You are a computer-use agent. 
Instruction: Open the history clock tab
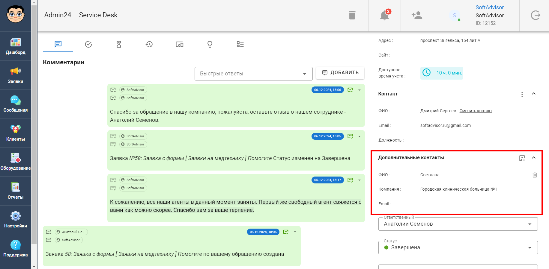pos(149,44)
